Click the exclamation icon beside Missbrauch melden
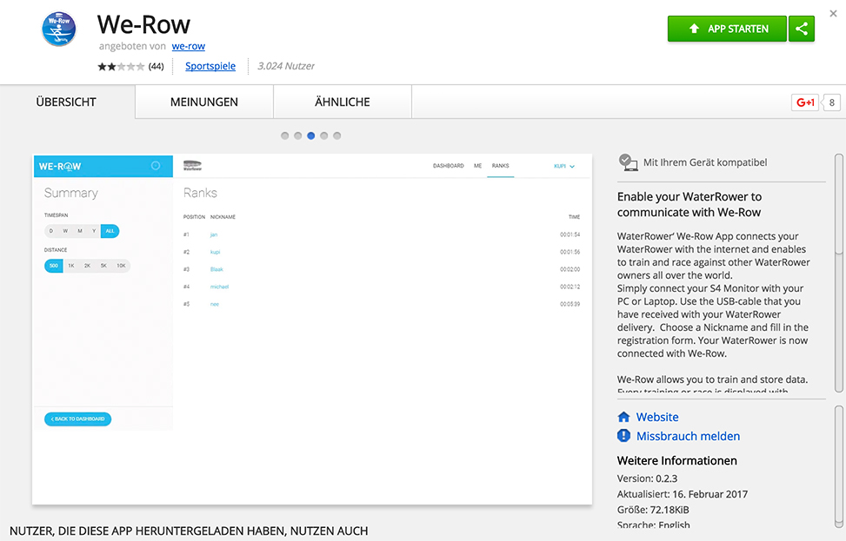 click(x=623, y=435)
